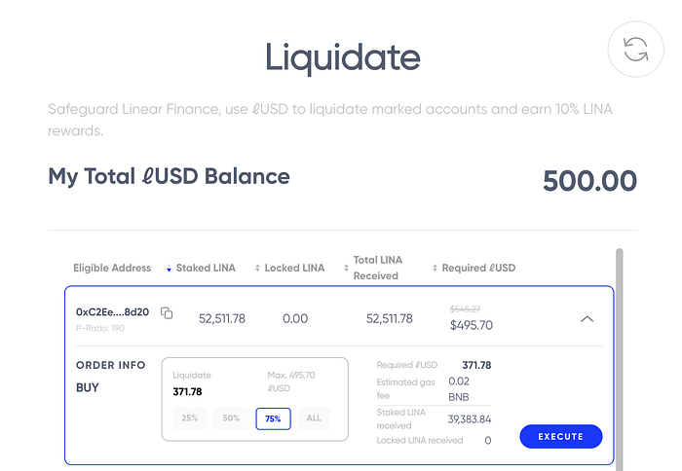The width and height of the screenshot is (682, 471).
Task: Click the 0xC2Ee....8d20 address text
Action: click(112, 312)
